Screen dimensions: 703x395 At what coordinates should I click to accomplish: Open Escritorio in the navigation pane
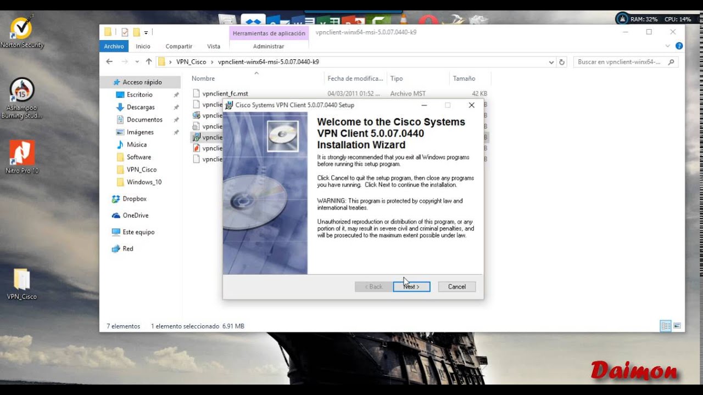pyautogui.click(x=140, y=95)
